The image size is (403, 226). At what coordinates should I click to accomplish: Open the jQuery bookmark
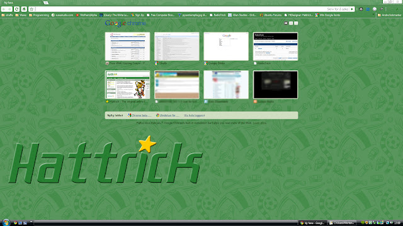pos(114,15)
